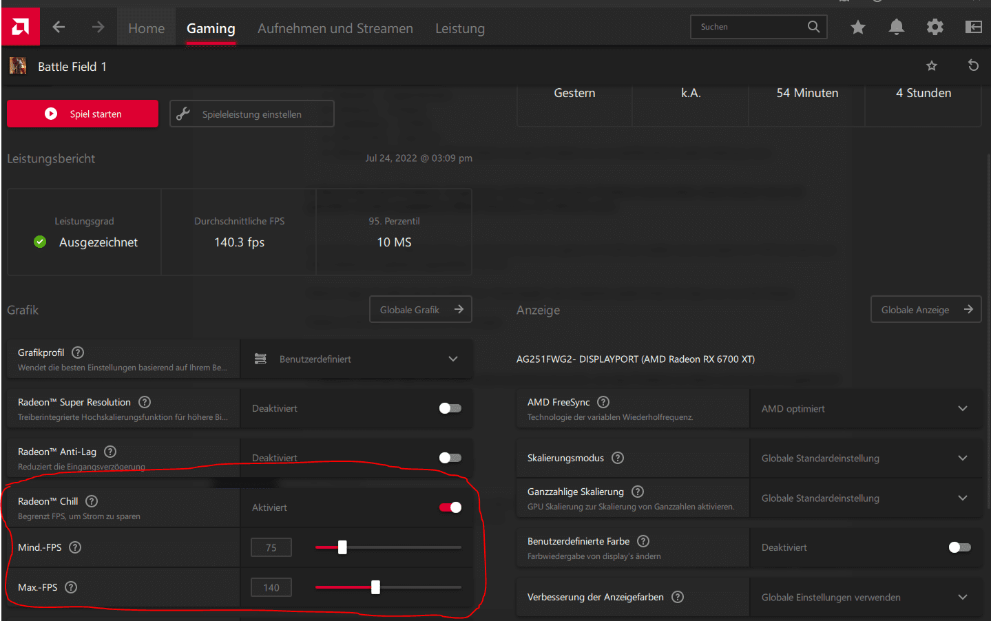Click the AMD logo icon

(x=20, y=27)
